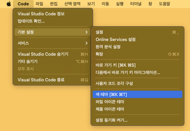
Task: Choose 업데이트 확인... menu entry
Action: pyautogui.click(x=53, y=21)
